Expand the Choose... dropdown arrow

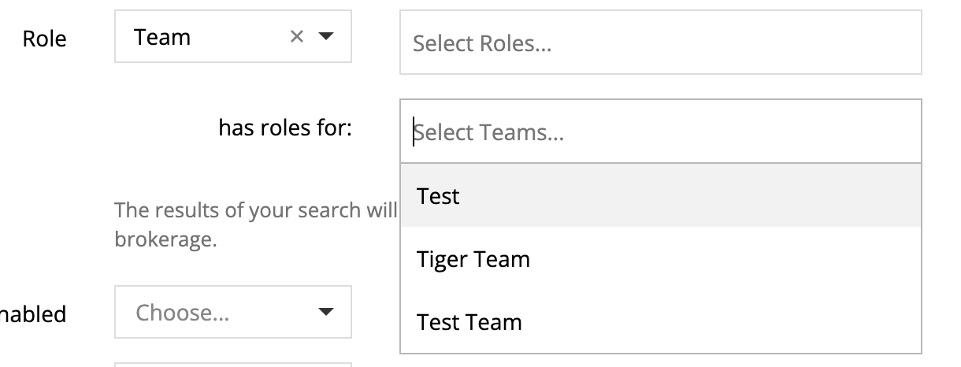tap(326, 313)
